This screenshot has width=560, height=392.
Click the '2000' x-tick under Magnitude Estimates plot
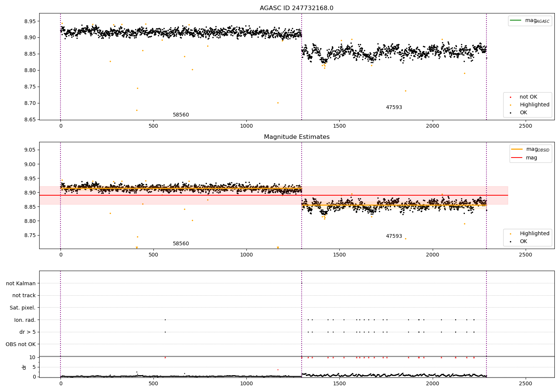click(x=432, y=255)
